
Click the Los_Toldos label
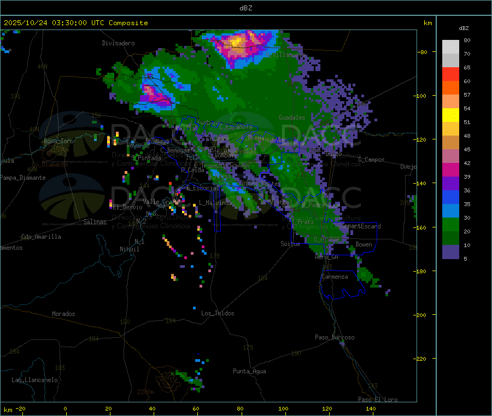point(218,313)
